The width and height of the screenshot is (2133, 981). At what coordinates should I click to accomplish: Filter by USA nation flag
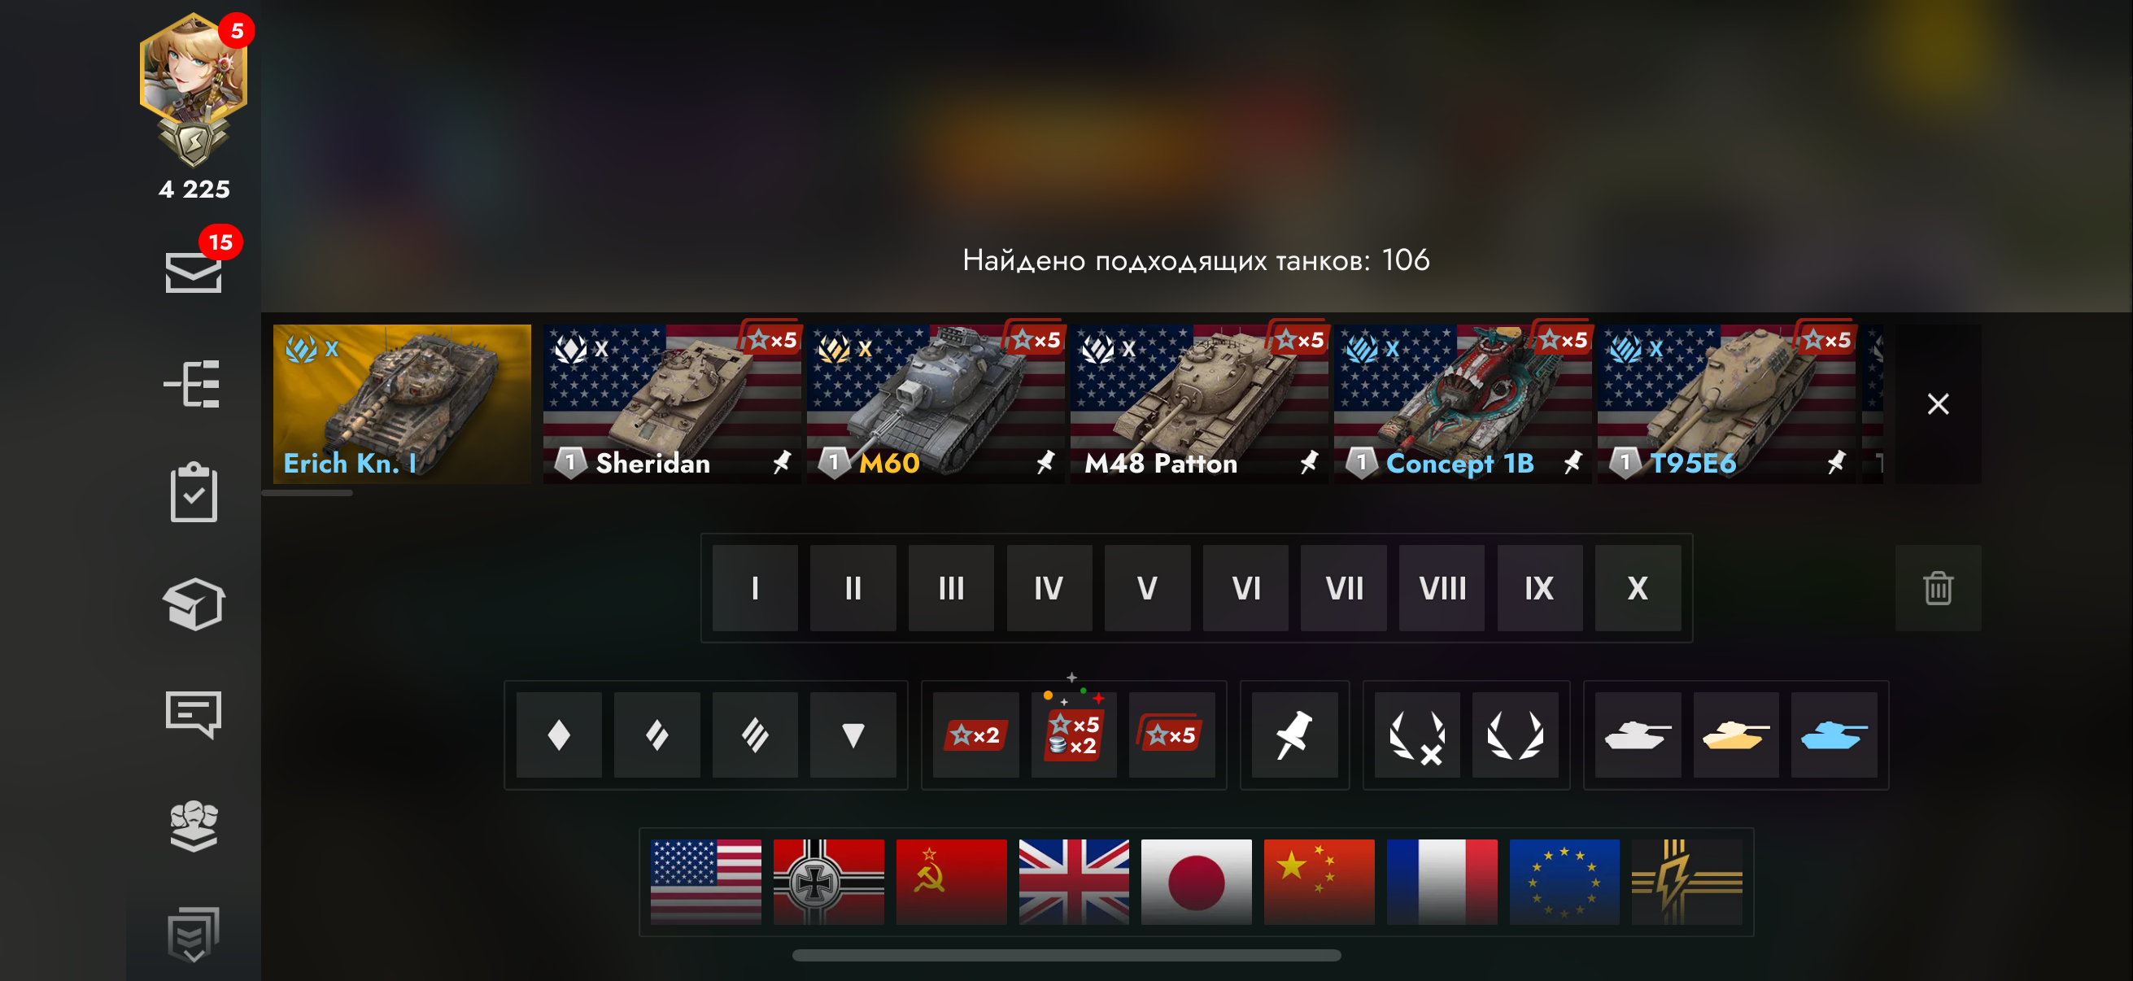[705, 882]
